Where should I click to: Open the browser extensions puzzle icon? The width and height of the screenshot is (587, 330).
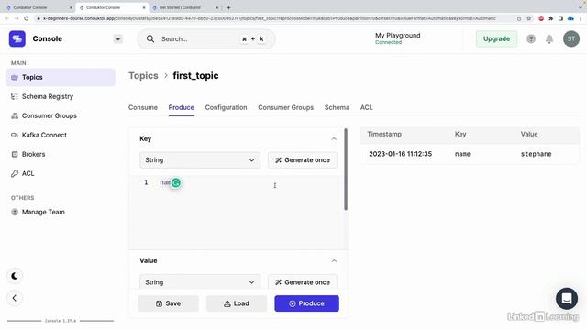pos(550,18)
